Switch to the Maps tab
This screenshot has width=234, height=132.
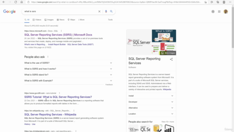(x=71, y=20)
